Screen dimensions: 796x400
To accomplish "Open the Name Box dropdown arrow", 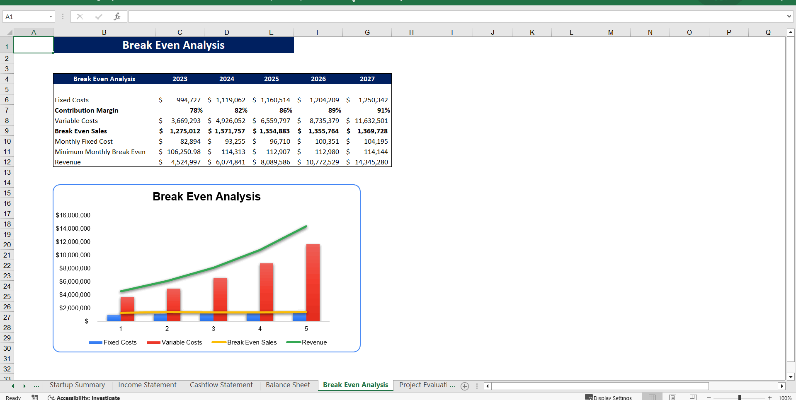I will click(x=51, y=17).
